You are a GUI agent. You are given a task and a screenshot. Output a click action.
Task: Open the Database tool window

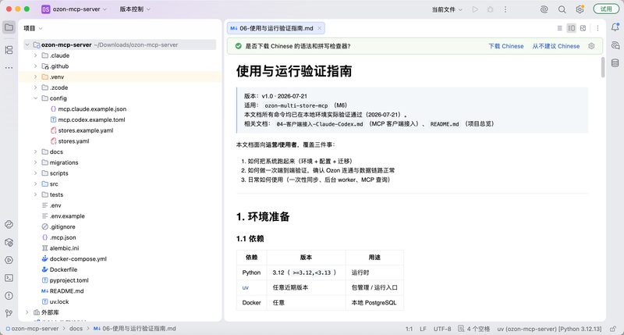click(x=615, y=63)
